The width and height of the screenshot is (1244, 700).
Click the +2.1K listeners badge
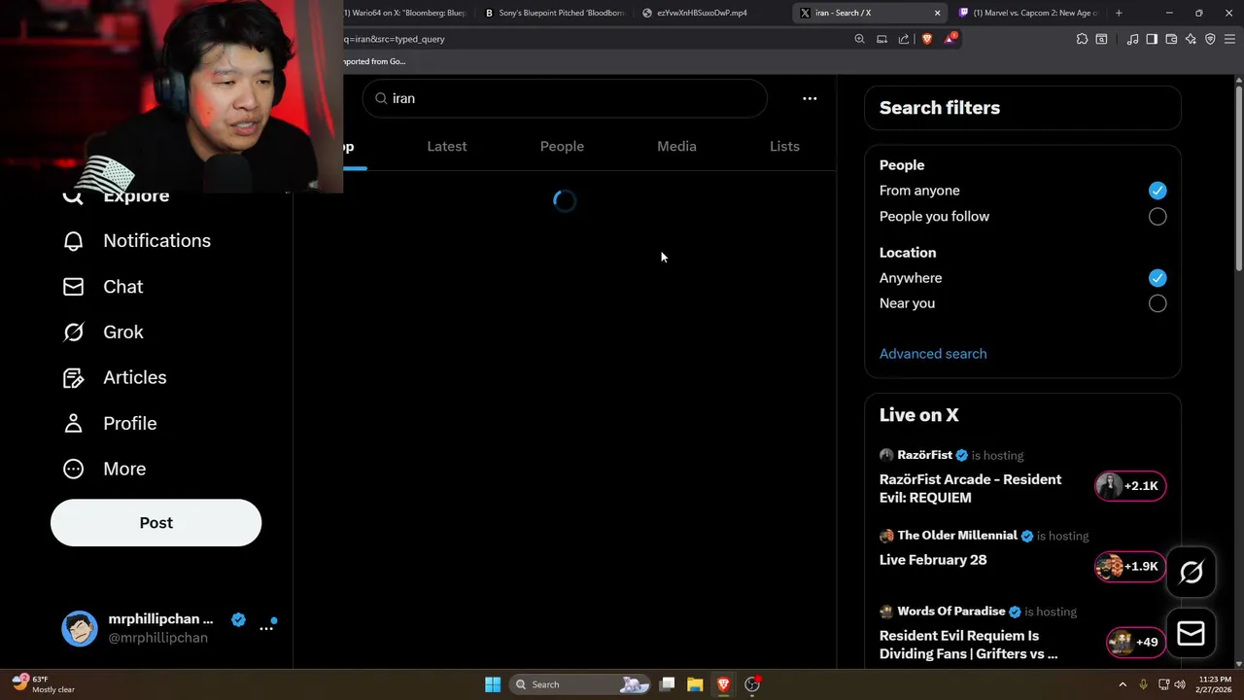[1130, 485]
